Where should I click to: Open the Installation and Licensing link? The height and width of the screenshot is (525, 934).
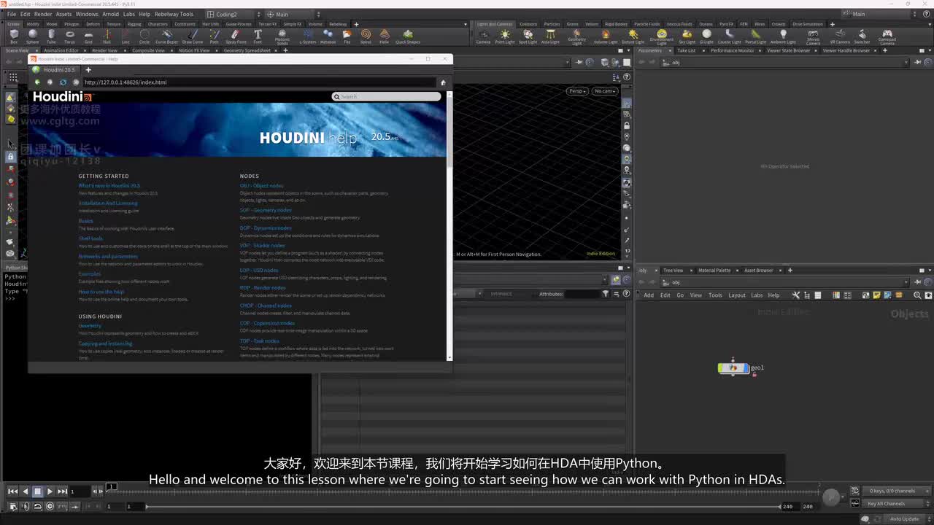(108, 203)
